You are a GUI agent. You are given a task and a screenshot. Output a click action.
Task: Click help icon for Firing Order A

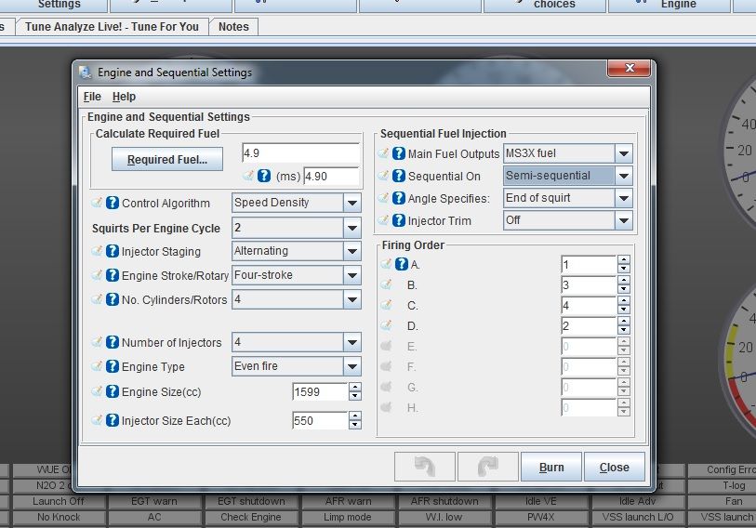coord(402,264)
